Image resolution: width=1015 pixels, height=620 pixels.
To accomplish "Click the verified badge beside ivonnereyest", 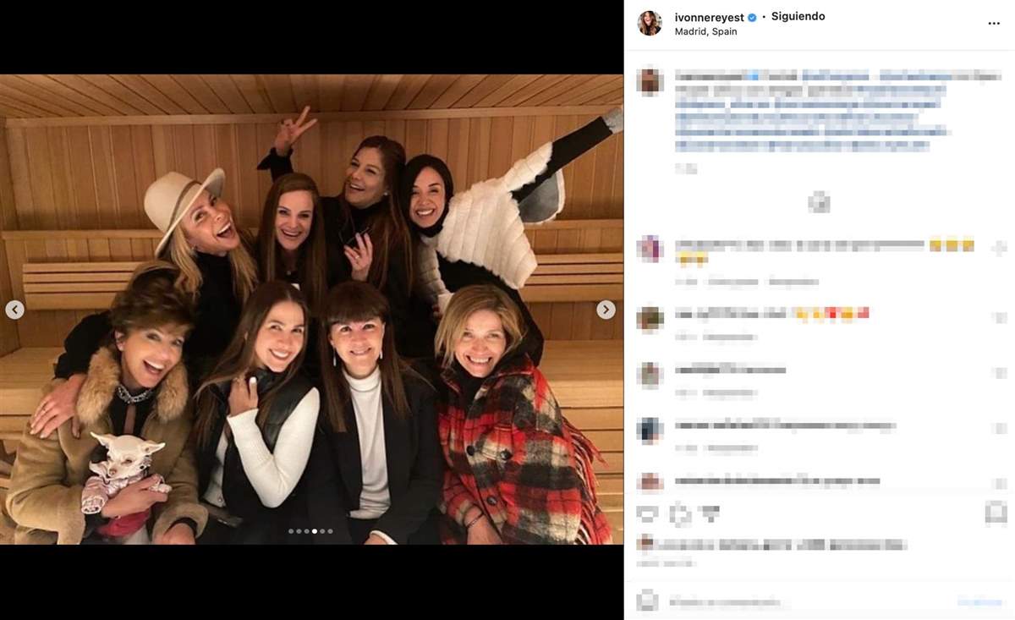I will pyautogui.click(x=752, y=17).
